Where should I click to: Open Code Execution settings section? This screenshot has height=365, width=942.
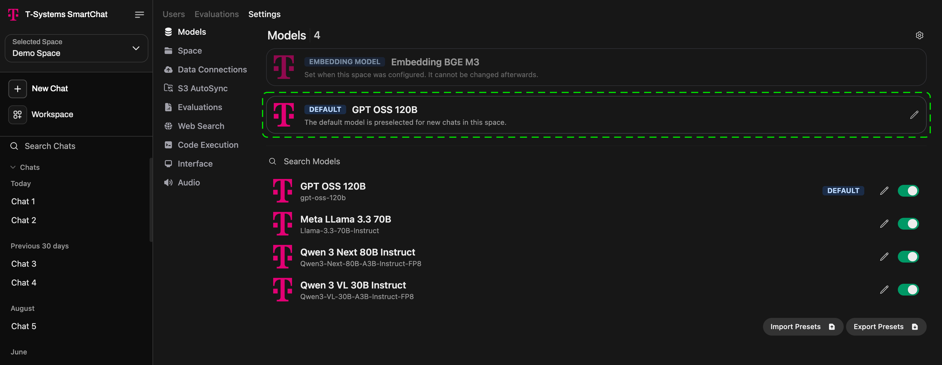click(201, 145)
